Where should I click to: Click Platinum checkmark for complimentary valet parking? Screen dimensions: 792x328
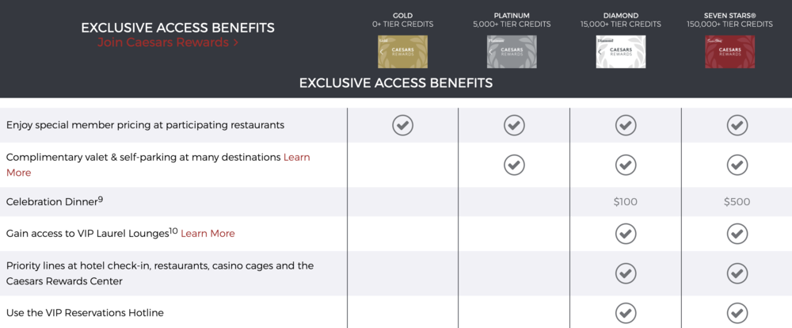click(514, 165)
